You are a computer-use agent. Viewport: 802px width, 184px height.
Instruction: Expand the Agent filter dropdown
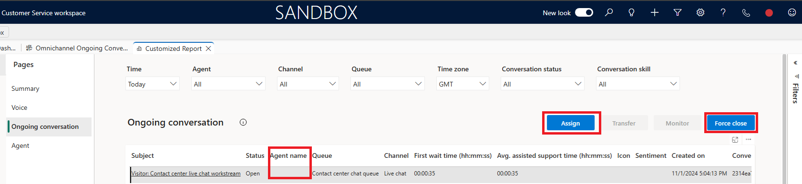(228, 84)
